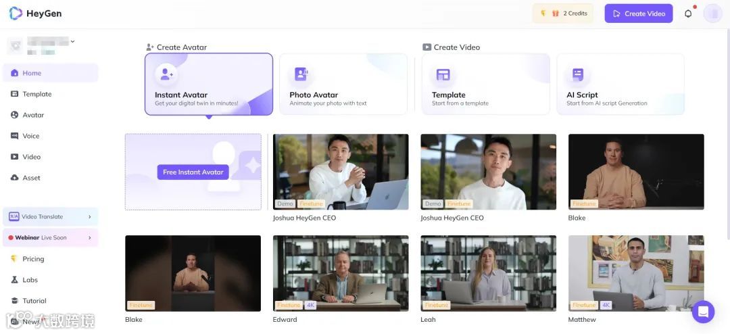Click the 4K badge on Matthew
This screenshot has height=334, width=730.
[606, 305]
